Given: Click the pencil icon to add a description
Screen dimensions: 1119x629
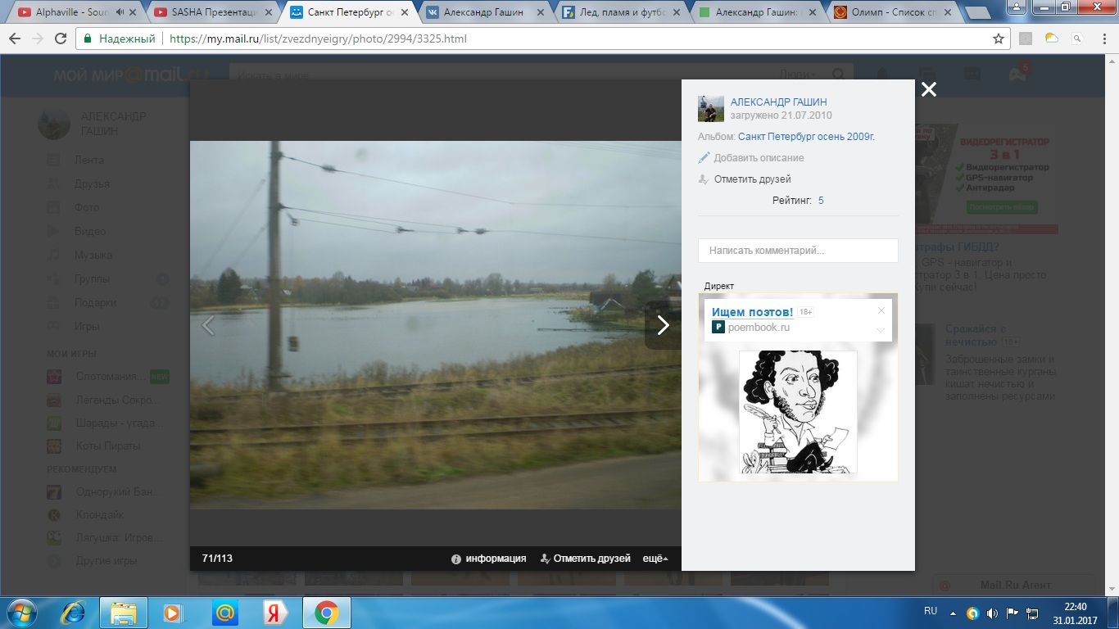Looking at the screenshot, I should coord(704,157).
